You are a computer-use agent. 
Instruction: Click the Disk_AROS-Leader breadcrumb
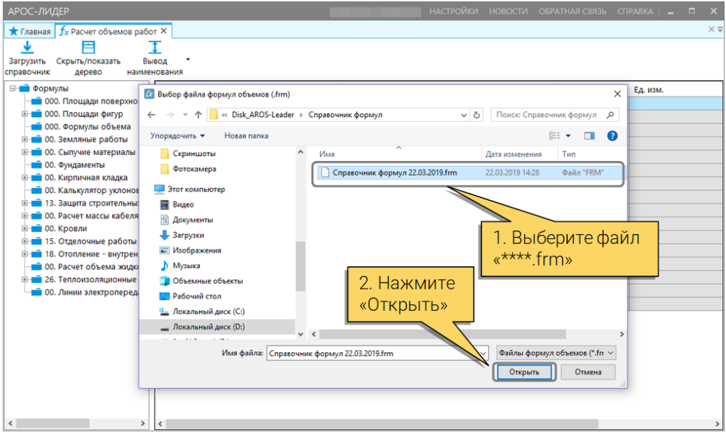[x=262, y=115]
